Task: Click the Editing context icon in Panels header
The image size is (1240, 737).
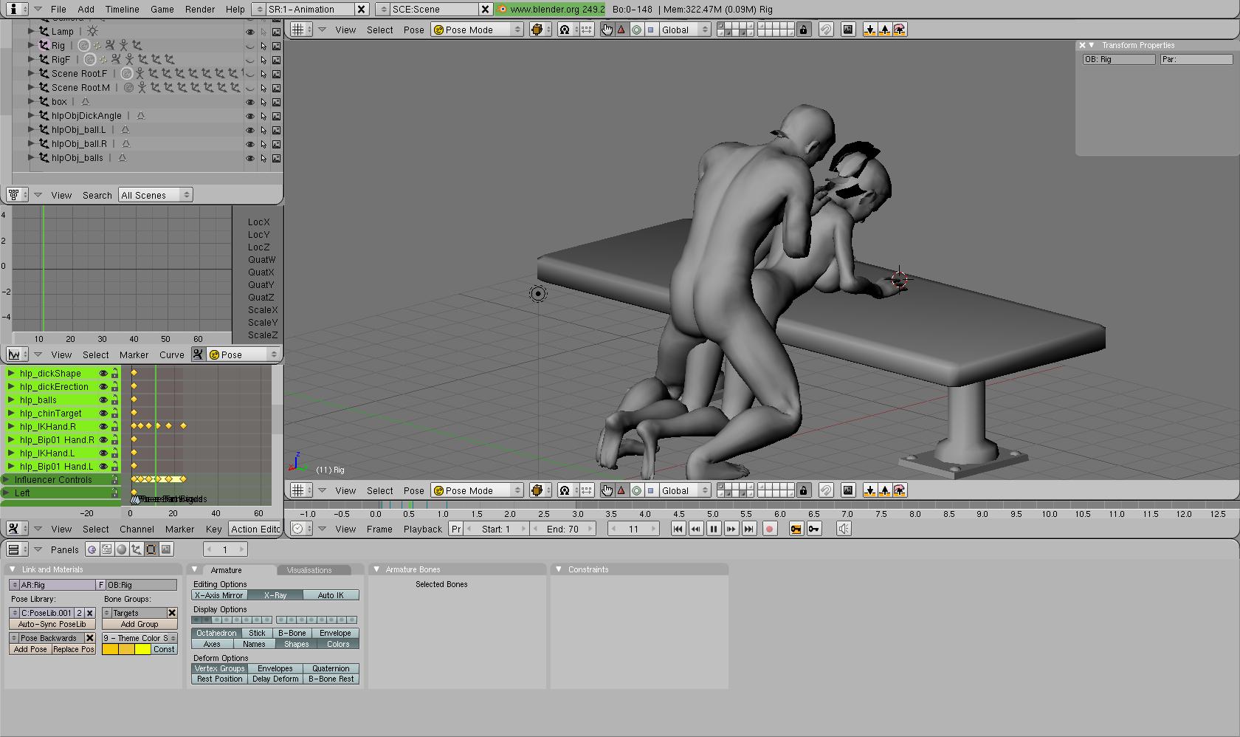Action: [x=151, y=549]
